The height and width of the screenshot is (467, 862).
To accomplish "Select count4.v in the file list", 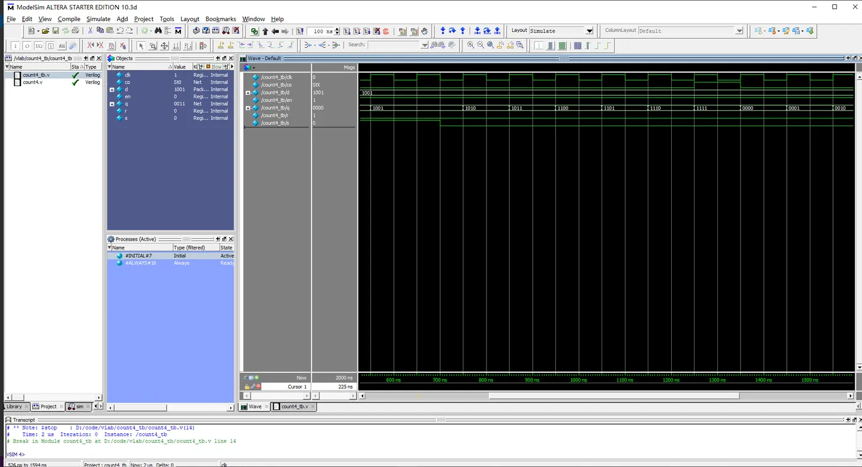I will point(33,82).
